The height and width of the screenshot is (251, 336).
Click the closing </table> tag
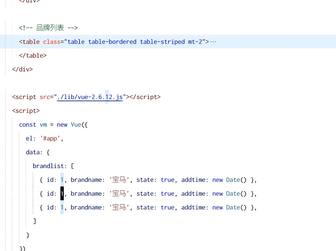point(33,56)
